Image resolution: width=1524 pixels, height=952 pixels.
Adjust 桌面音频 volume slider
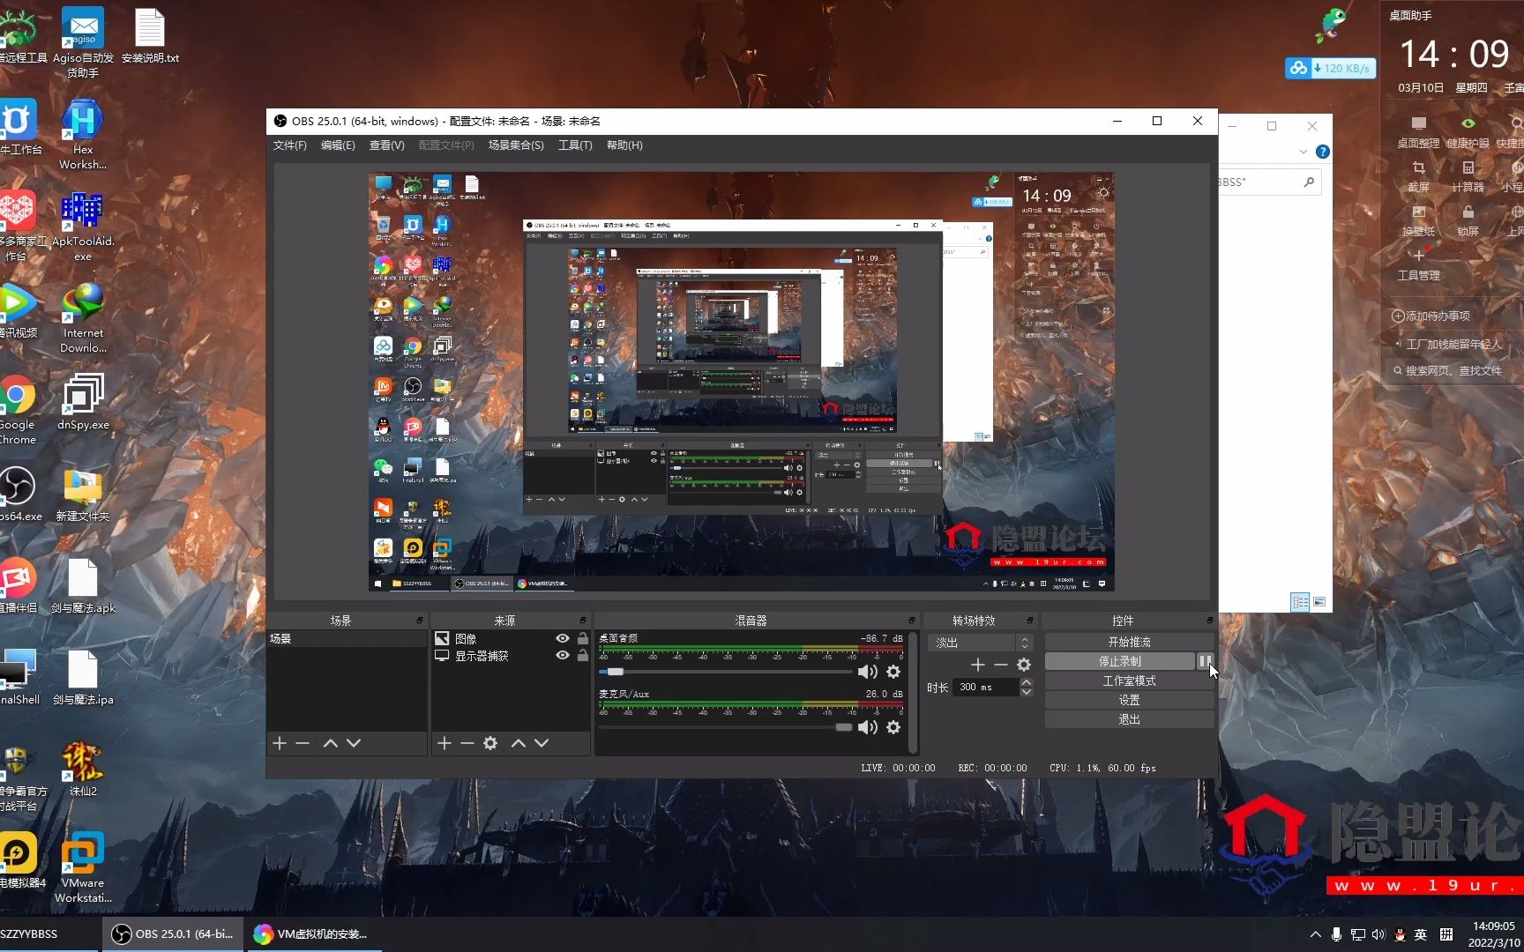(x=615, y=672)
